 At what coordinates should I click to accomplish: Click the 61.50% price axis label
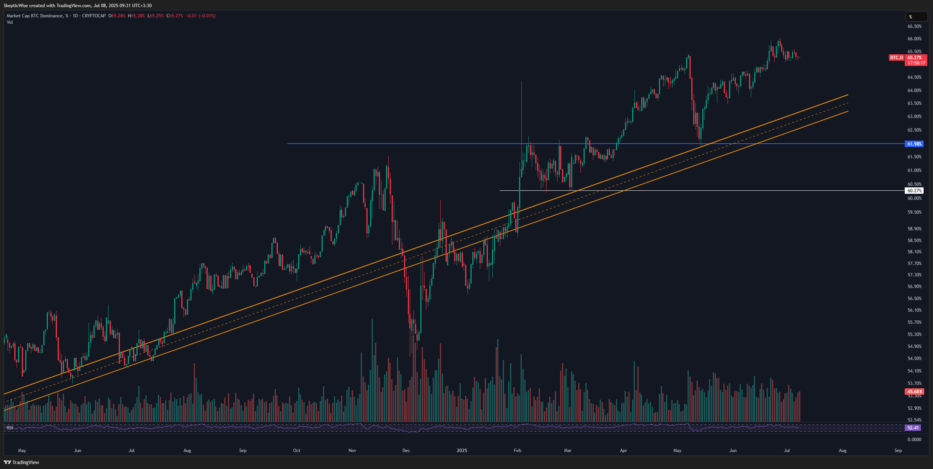click(x=914, y=157)
